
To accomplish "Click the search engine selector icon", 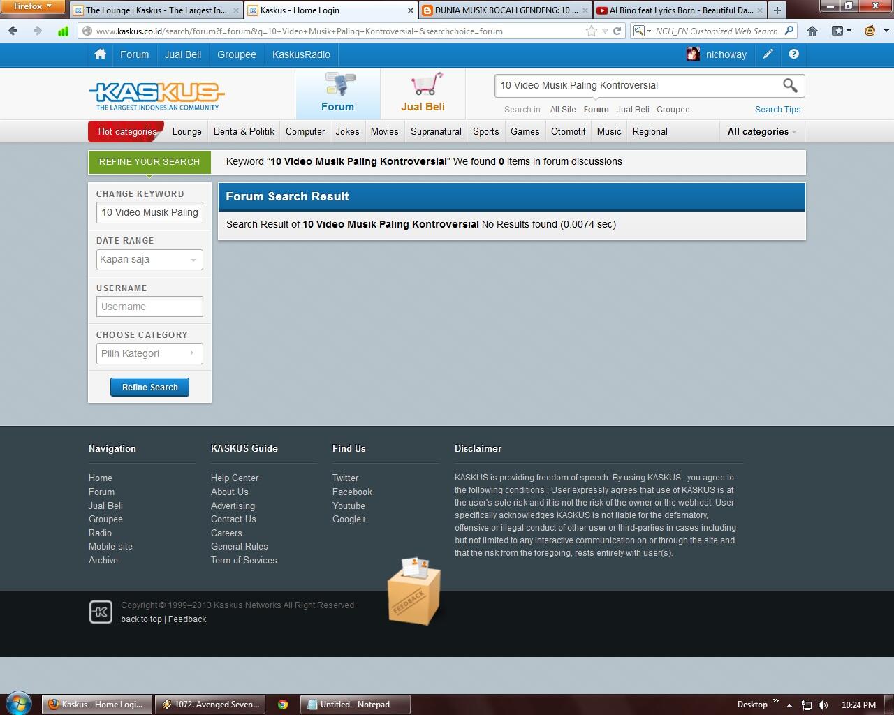I will point(641,31).
